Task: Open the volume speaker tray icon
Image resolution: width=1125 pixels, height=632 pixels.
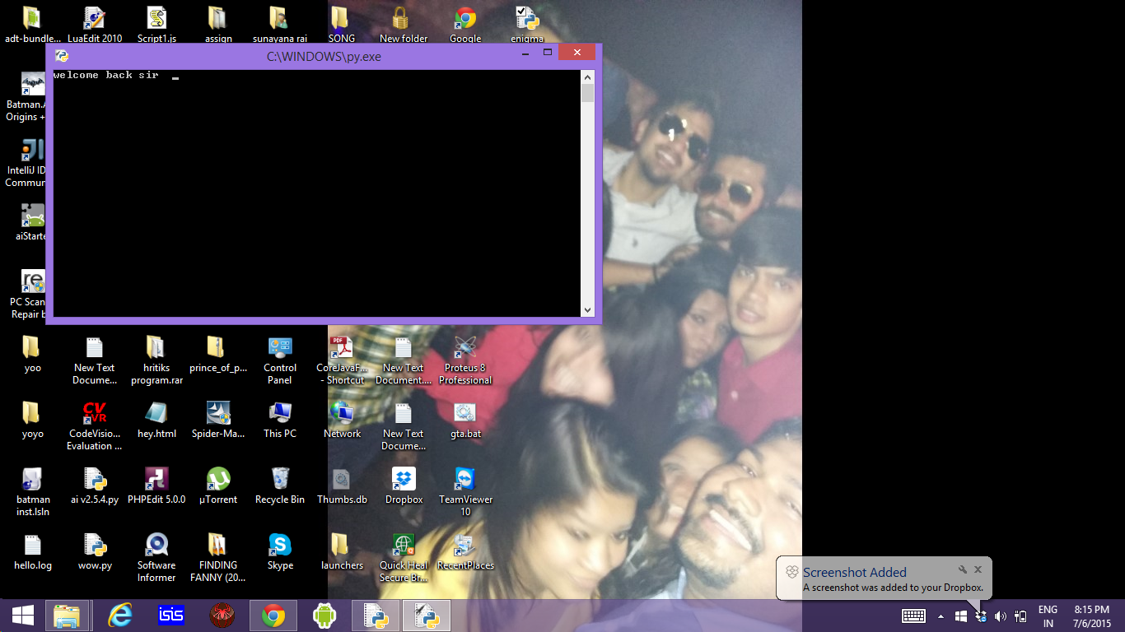Action: click(1001, 616)
